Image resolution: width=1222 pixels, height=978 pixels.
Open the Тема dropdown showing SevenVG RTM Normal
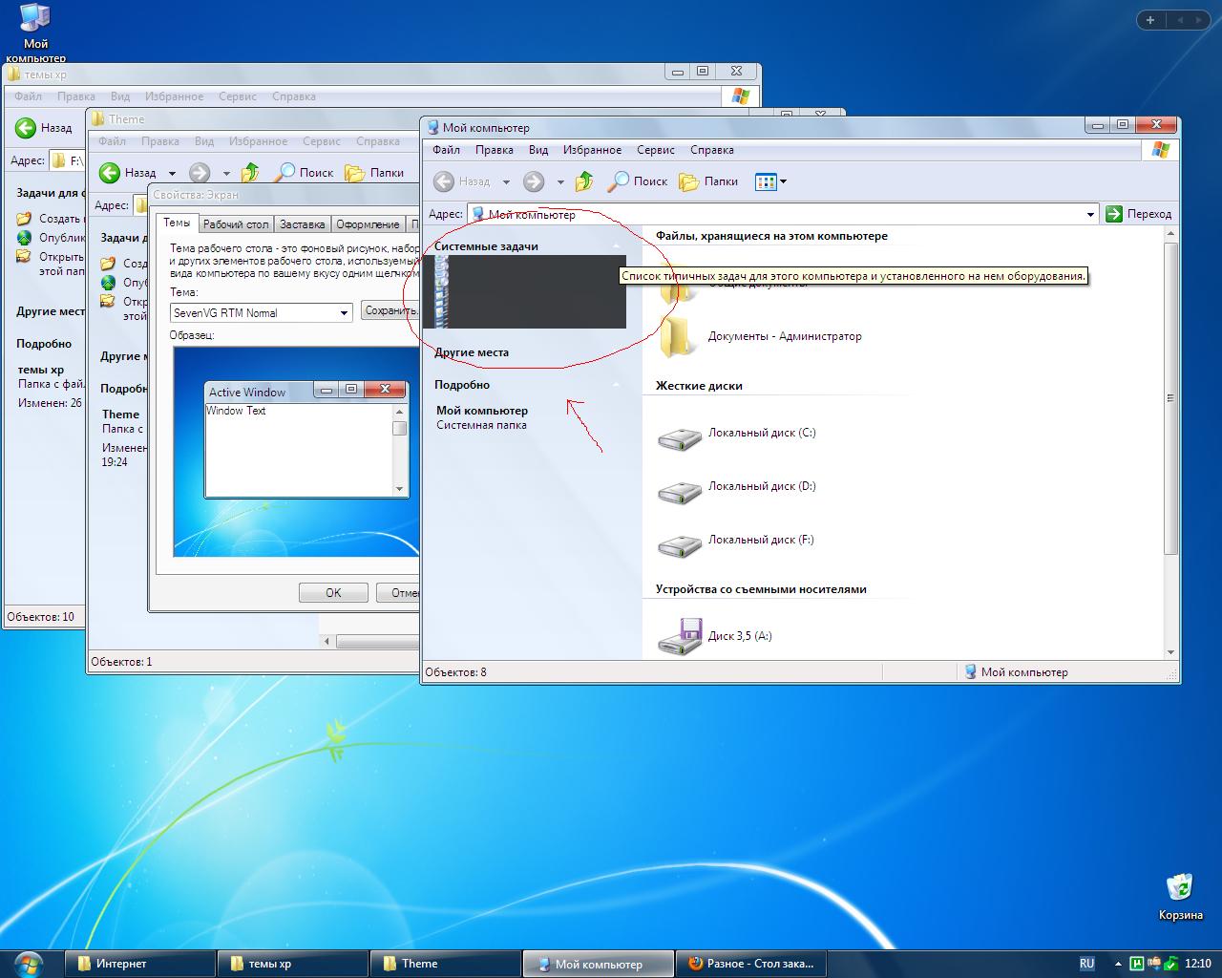(345, 313)
